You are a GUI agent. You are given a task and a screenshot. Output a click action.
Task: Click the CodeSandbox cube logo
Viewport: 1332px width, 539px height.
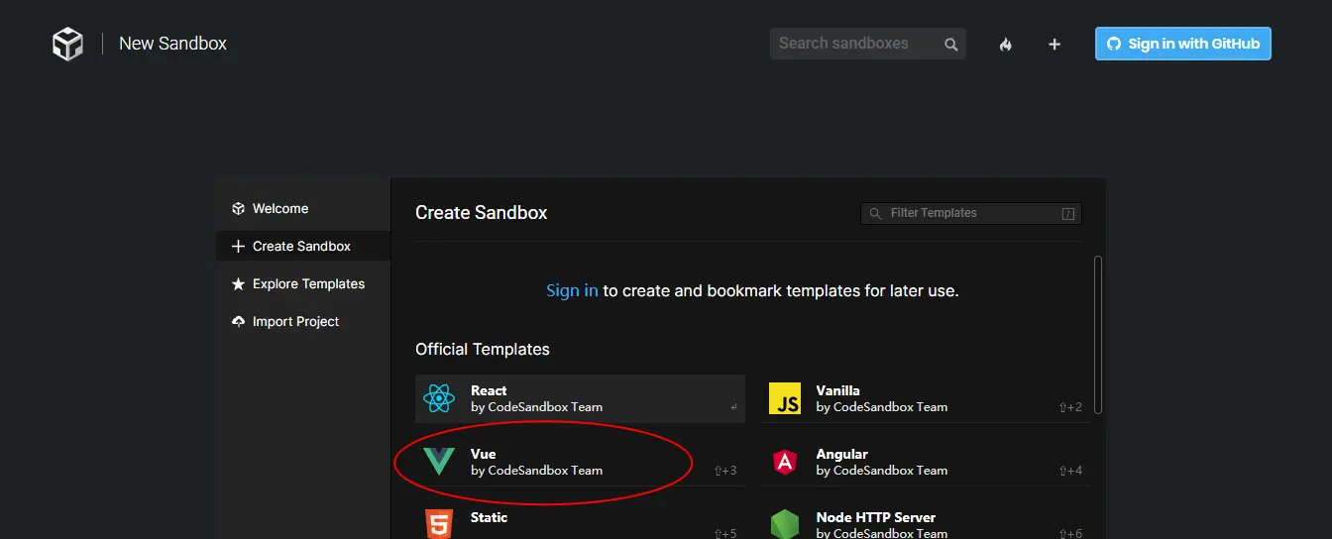point(68,44)
